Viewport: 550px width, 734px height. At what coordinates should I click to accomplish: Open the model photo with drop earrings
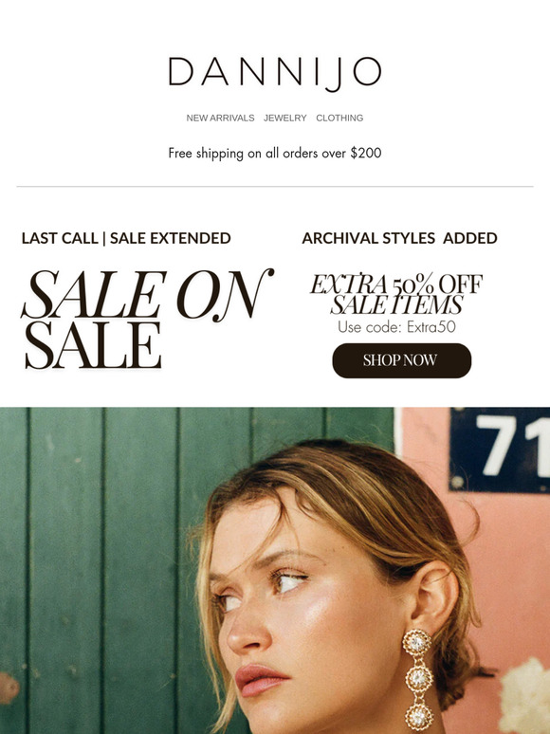[275, 570]
